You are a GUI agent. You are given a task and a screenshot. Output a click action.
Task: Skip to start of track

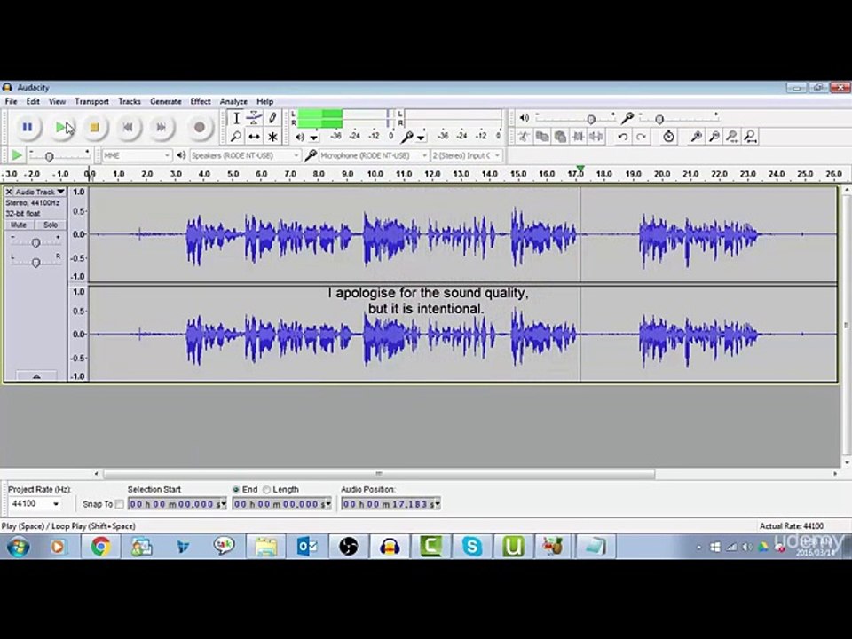(128, 127)
